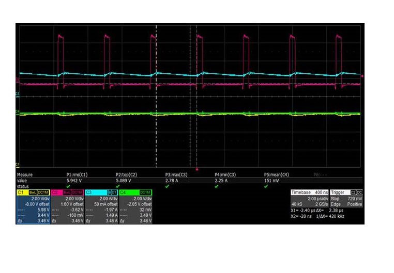Select the P1:rms(C1) measurement
The width and height of the screenshot is (394, 273).
pyautogui.click(x=77, y=175)
